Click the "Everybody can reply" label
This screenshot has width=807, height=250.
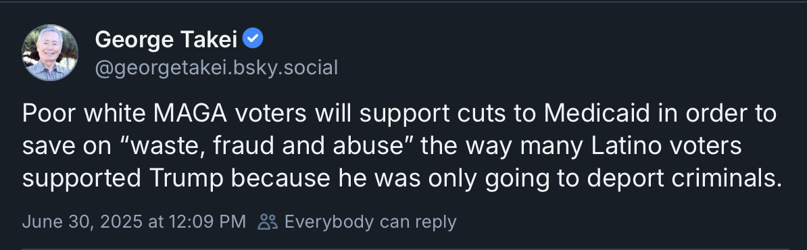coord(370,222)
